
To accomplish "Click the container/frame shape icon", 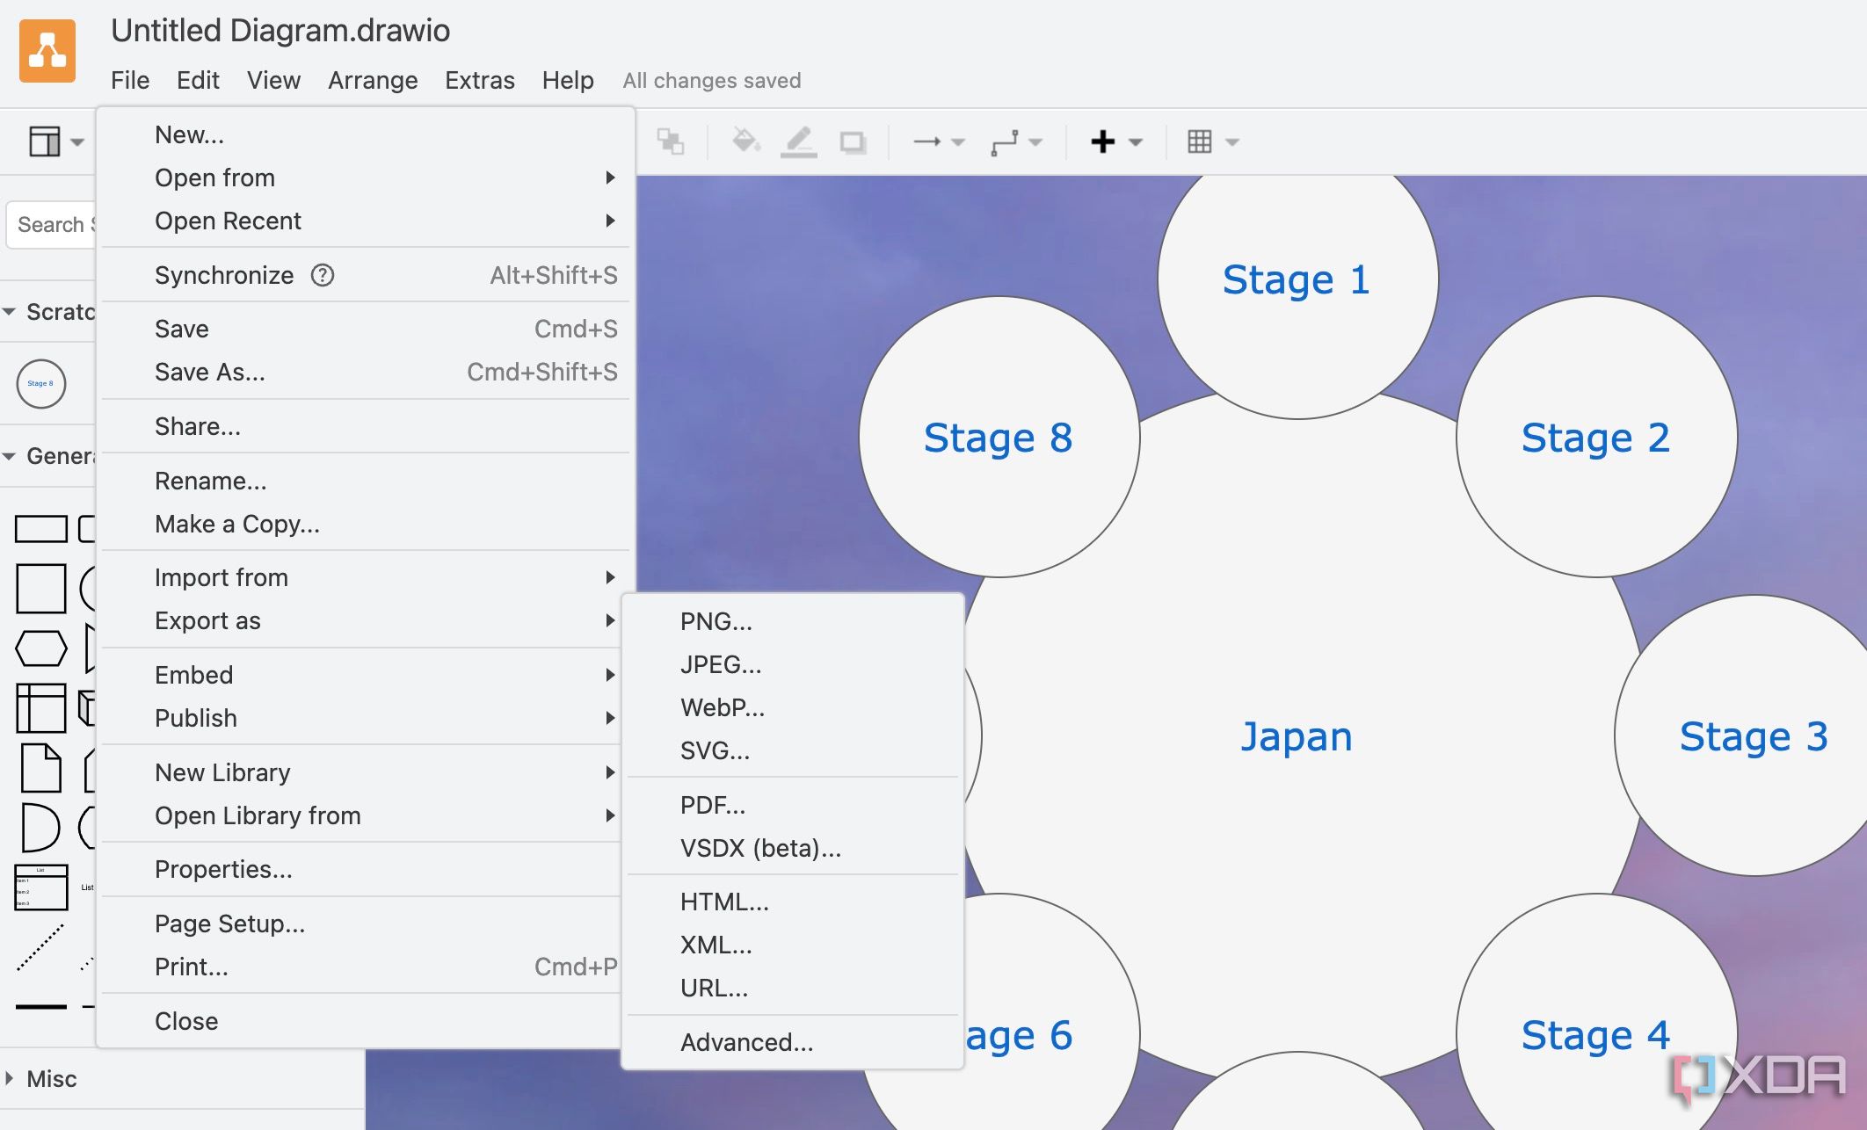I will click(39, 706).
